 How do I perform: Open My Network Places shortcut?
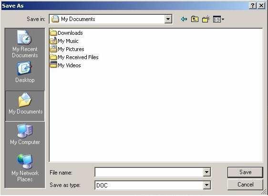click(25, 168)
